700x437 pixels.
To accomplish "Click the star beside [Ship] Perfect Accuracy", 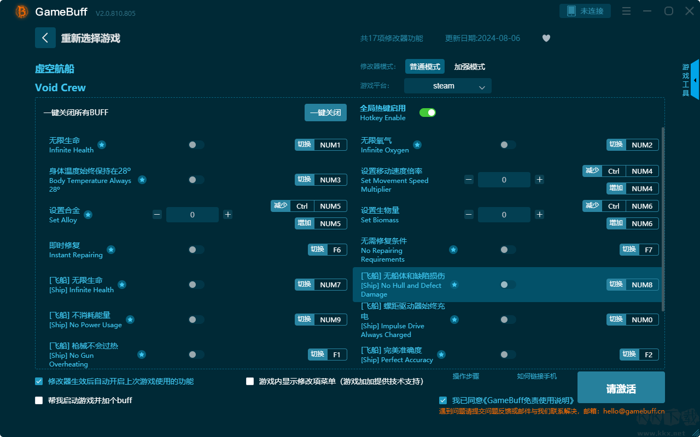I will coord(441,355).
